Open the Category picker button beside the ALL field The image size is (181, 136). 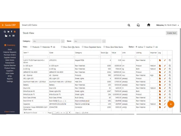click(63, 41)
